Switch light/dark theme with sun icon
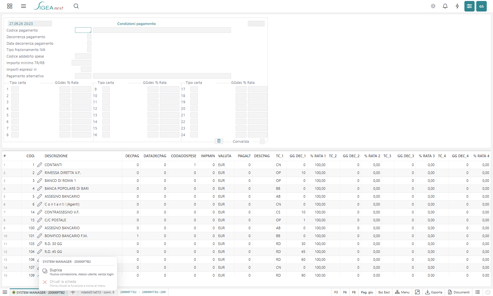The width and height of the screenshot is (493, 296). 433,6
